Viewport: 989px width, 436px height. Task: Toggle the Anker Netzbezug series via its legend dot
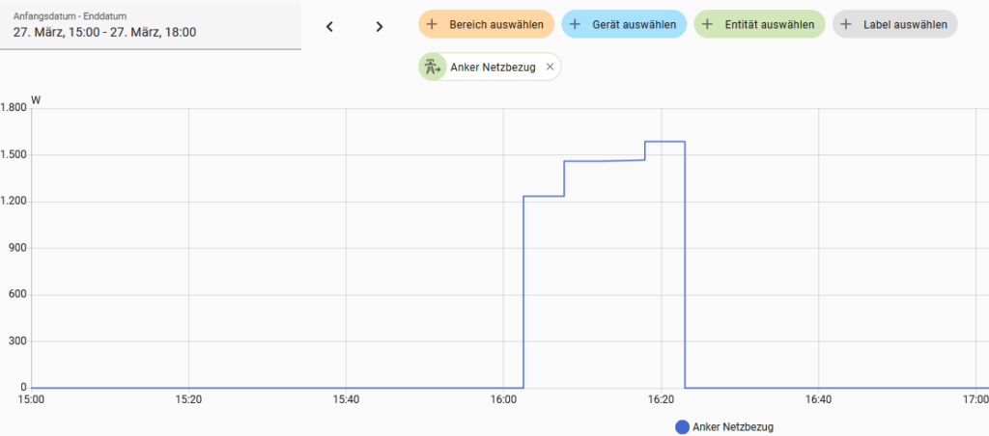click(x=682, y=427)
